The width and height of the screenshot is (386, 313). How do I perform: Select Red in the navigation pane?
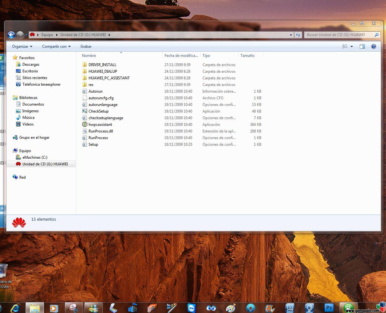22,177
